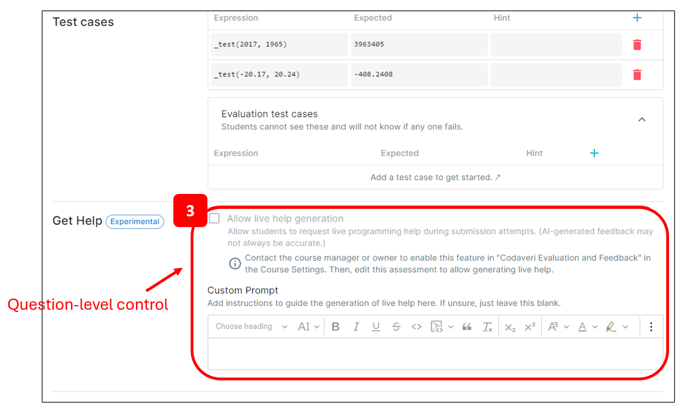Screen dimensions: 684x414
Task: Toggle inline code formatting
Action: pos(416,327)
